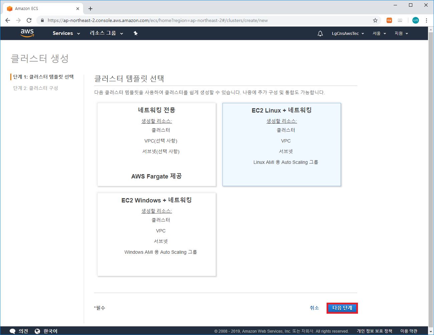Open 이용 약관 terms link
This screenshot has height=335, width=434.
pyautogui.click(x=409, y=331)
